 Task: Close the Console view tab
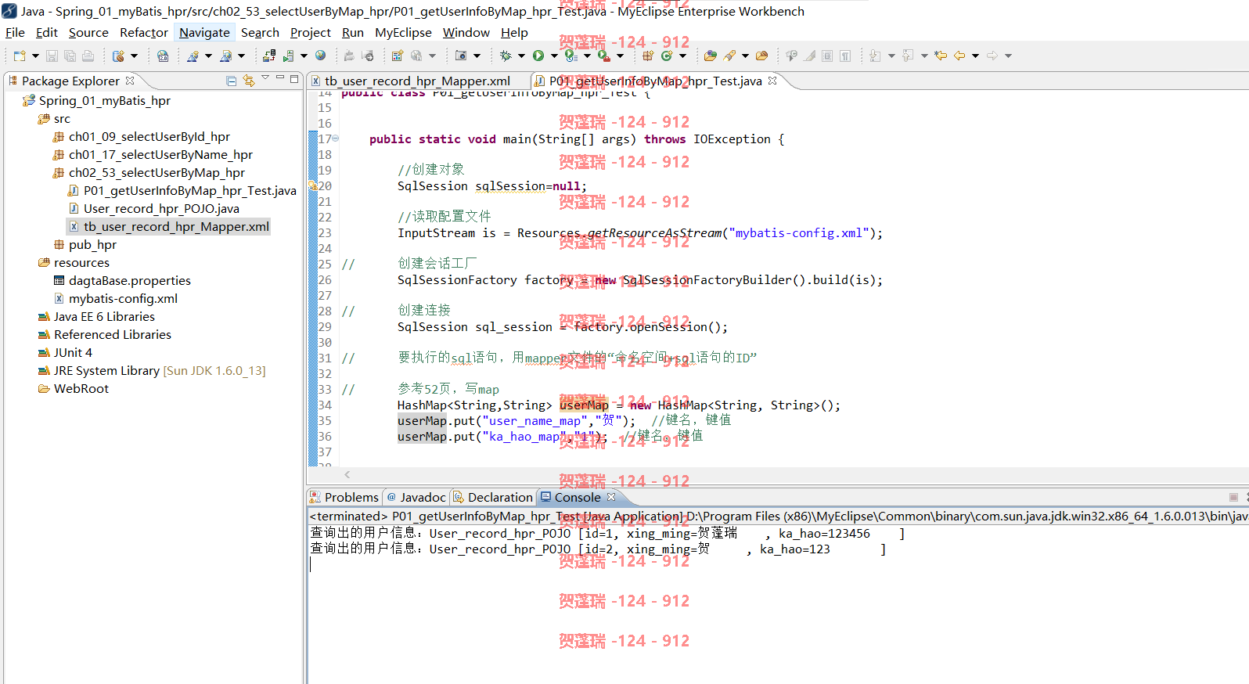[x=611, y=496]
